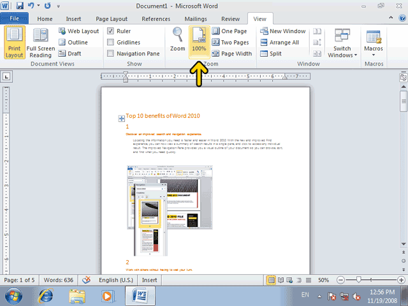408x306 pixels.
Task: Click the Redo/Repeat icon
Action: 47,6
